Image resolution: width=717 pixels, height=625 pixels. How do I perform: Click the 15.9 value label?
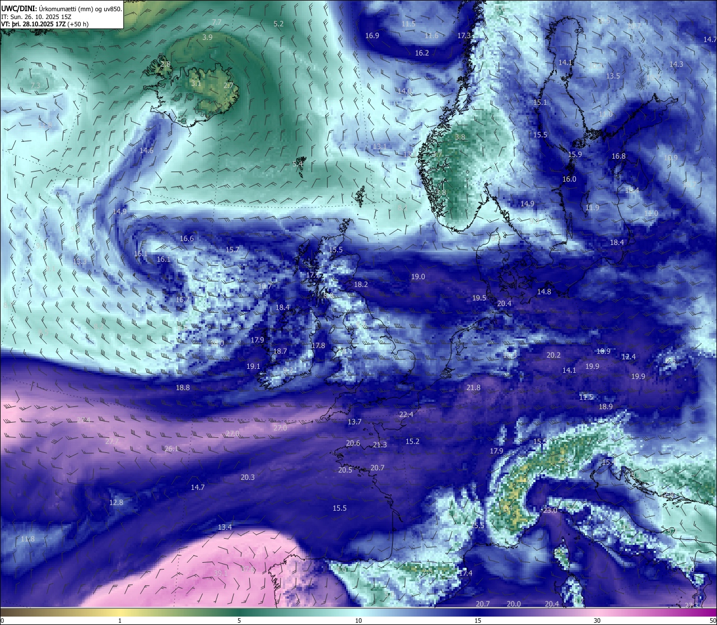coord(575,154)
